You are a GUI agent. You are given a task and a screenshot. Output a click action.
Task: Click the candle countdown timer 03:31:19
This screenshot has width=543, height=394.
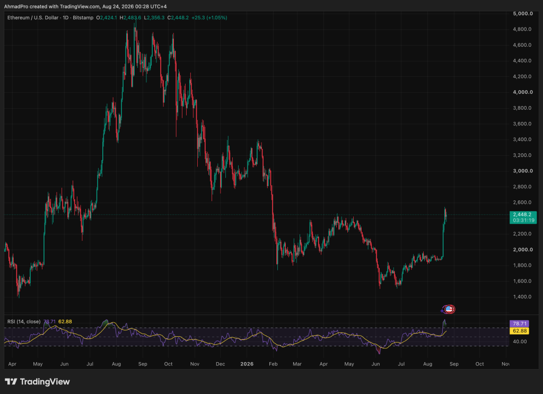[523, 220]
